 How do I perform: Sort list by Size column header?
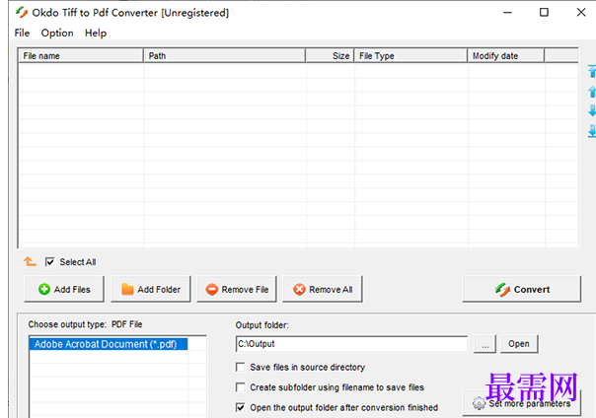coord(330,56)
